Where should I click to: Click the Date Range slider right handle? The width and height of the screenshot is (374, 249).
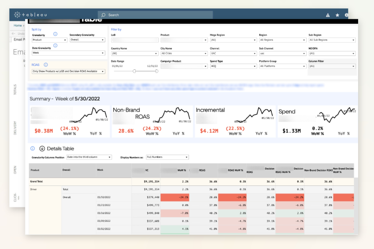click(x=157, y=71)
